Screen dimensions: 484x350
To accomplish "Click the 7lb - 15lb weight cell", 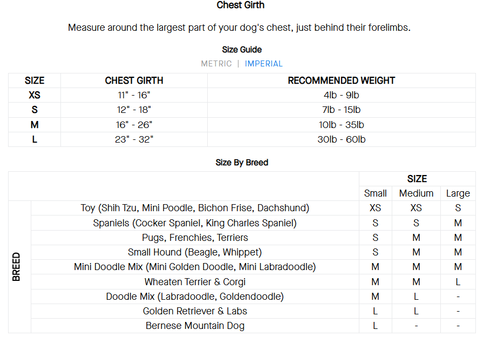I will (341, 110).
